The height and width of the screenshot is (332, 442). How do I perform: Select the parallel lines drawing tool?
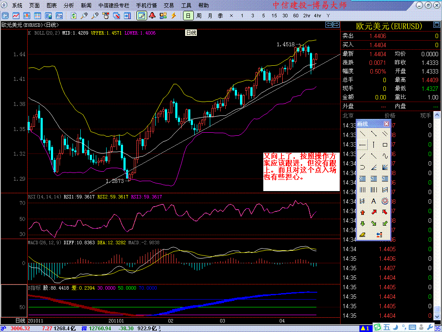(385, 134)
